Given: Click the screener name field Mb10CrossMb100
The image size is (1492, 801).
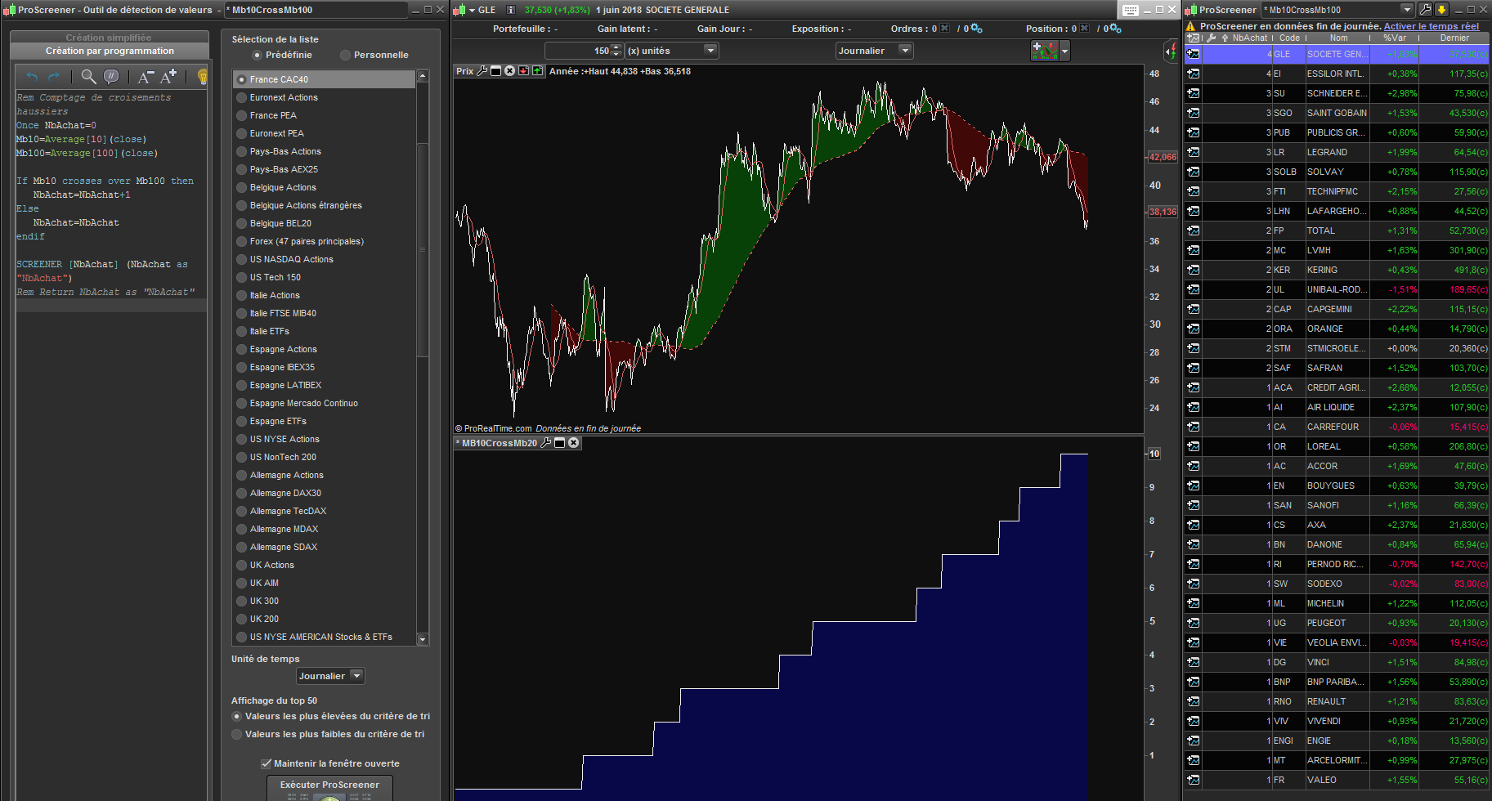Looking at the screenshot, I should pos(316,10).
